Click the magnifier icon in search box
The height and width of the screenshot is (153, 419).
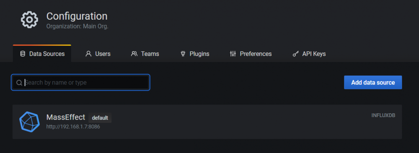(x=19, y=83)
